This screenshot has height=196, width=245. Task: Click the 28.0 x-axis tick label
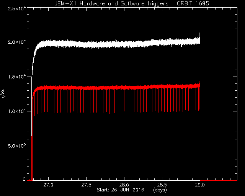tap(124, 185)
